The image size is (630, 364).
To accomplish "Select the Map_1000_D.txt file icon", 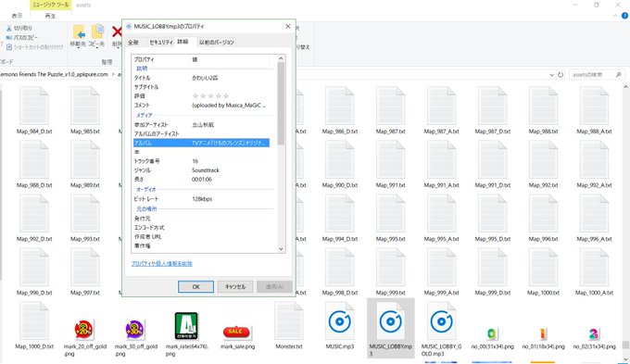I will pos(34,321).
